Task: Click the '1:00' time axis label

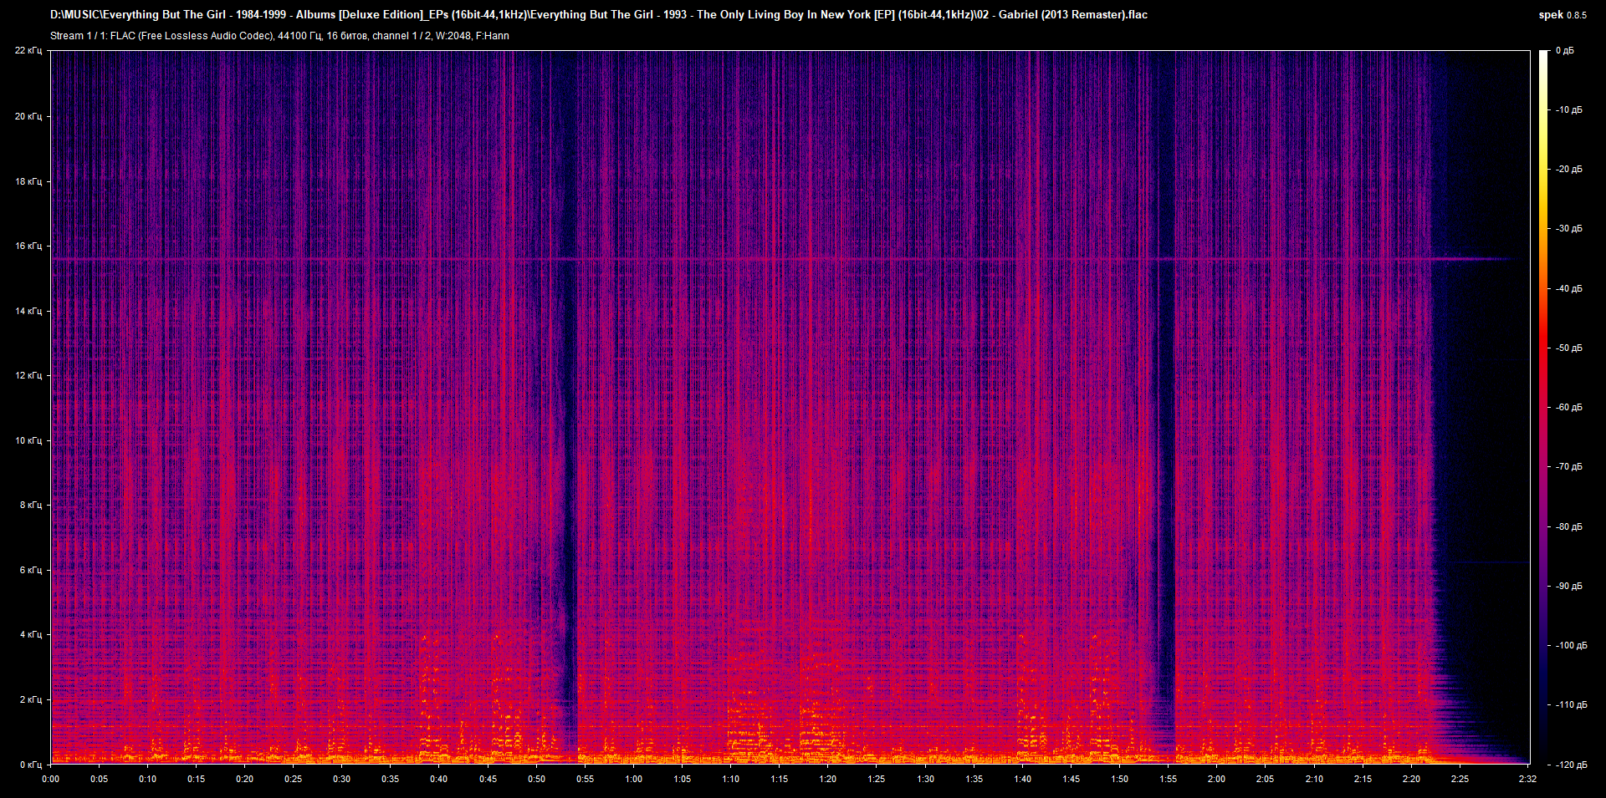Action: (x=634, y=779)
